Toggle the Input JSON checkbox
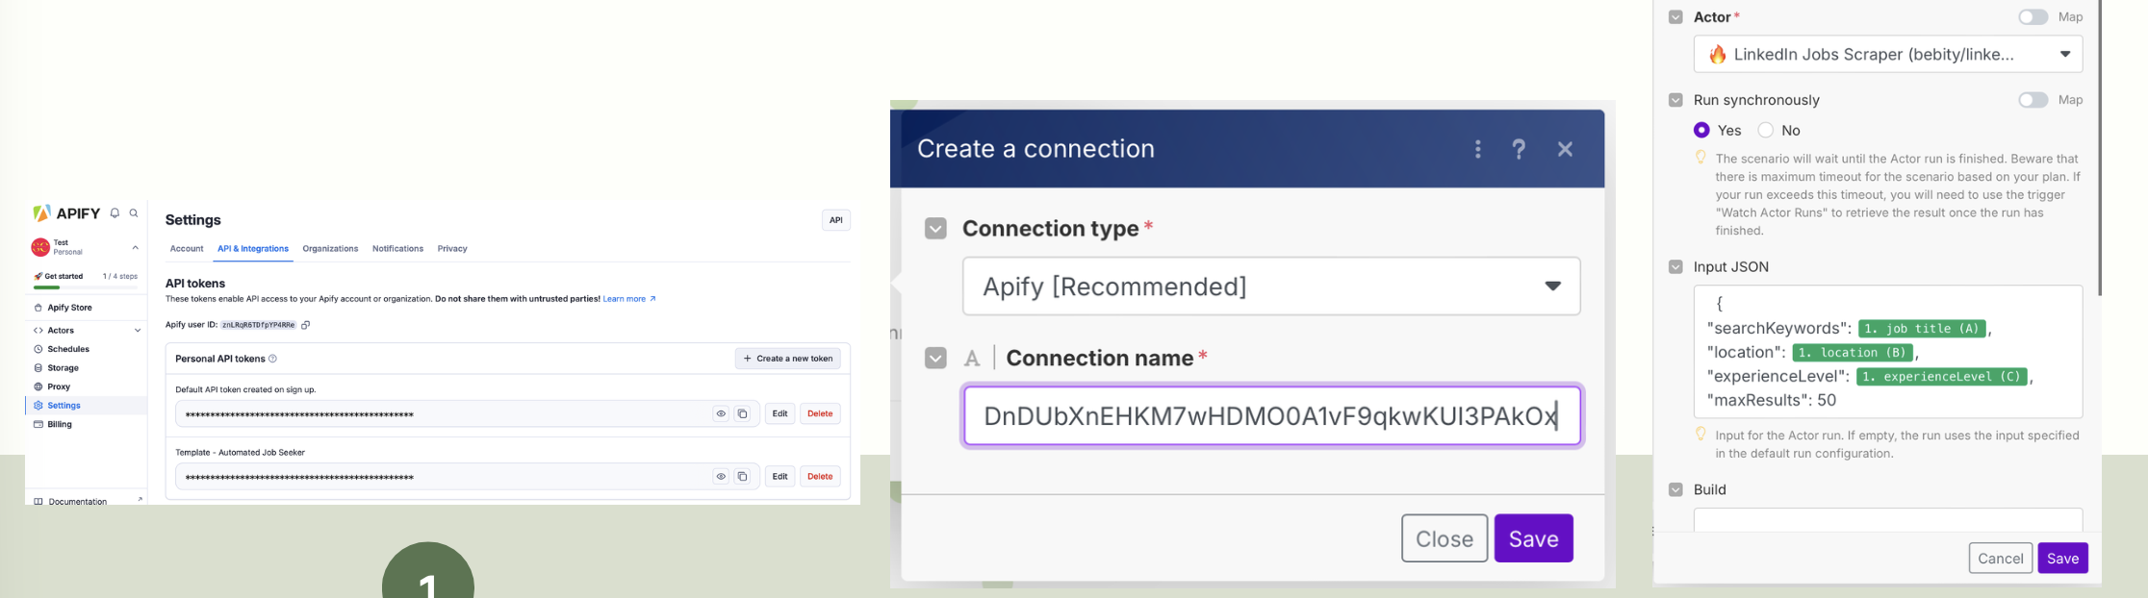The image size is (2148, 598). [1675, 267]
